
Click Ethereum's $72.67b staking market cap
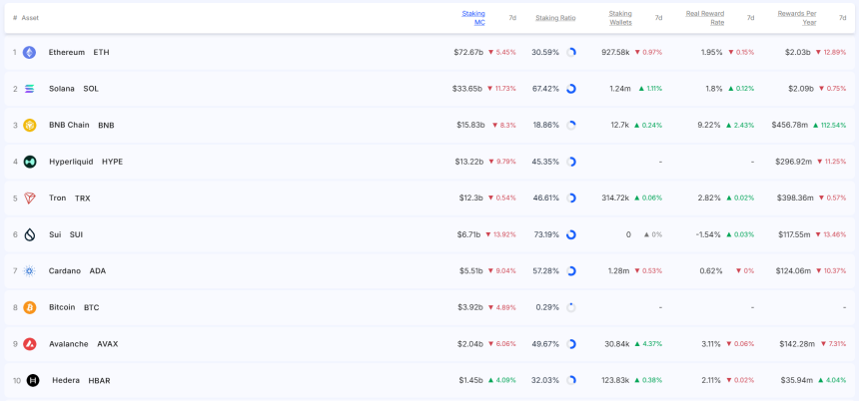468,53
